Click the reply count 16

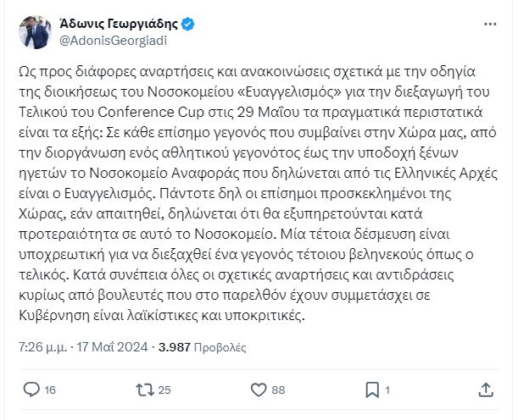click(49, 390)
